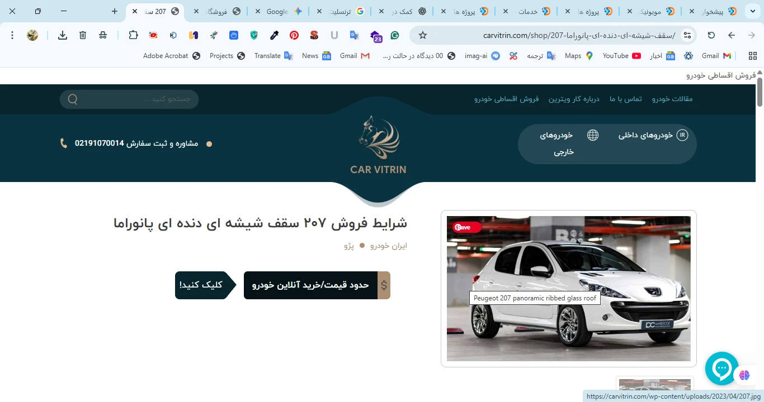Click the search magnifier icon in site header

coord(73,99)
